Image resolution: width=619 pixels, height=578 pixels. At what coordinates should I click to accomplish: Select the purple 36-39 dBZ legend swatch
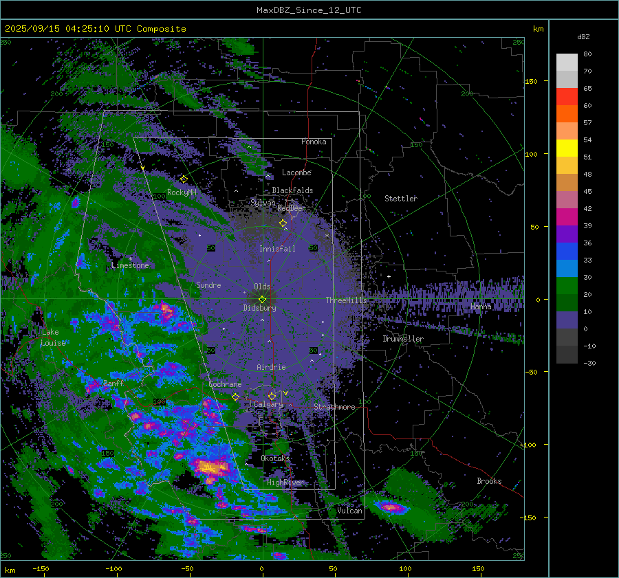point(567,234)
